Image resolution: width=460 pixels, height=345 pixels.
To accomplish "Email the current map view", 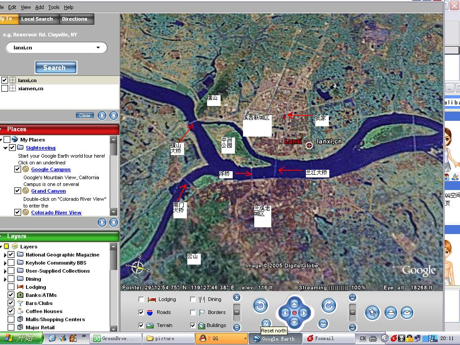I will pyautogui.click(x=407, y=313).
